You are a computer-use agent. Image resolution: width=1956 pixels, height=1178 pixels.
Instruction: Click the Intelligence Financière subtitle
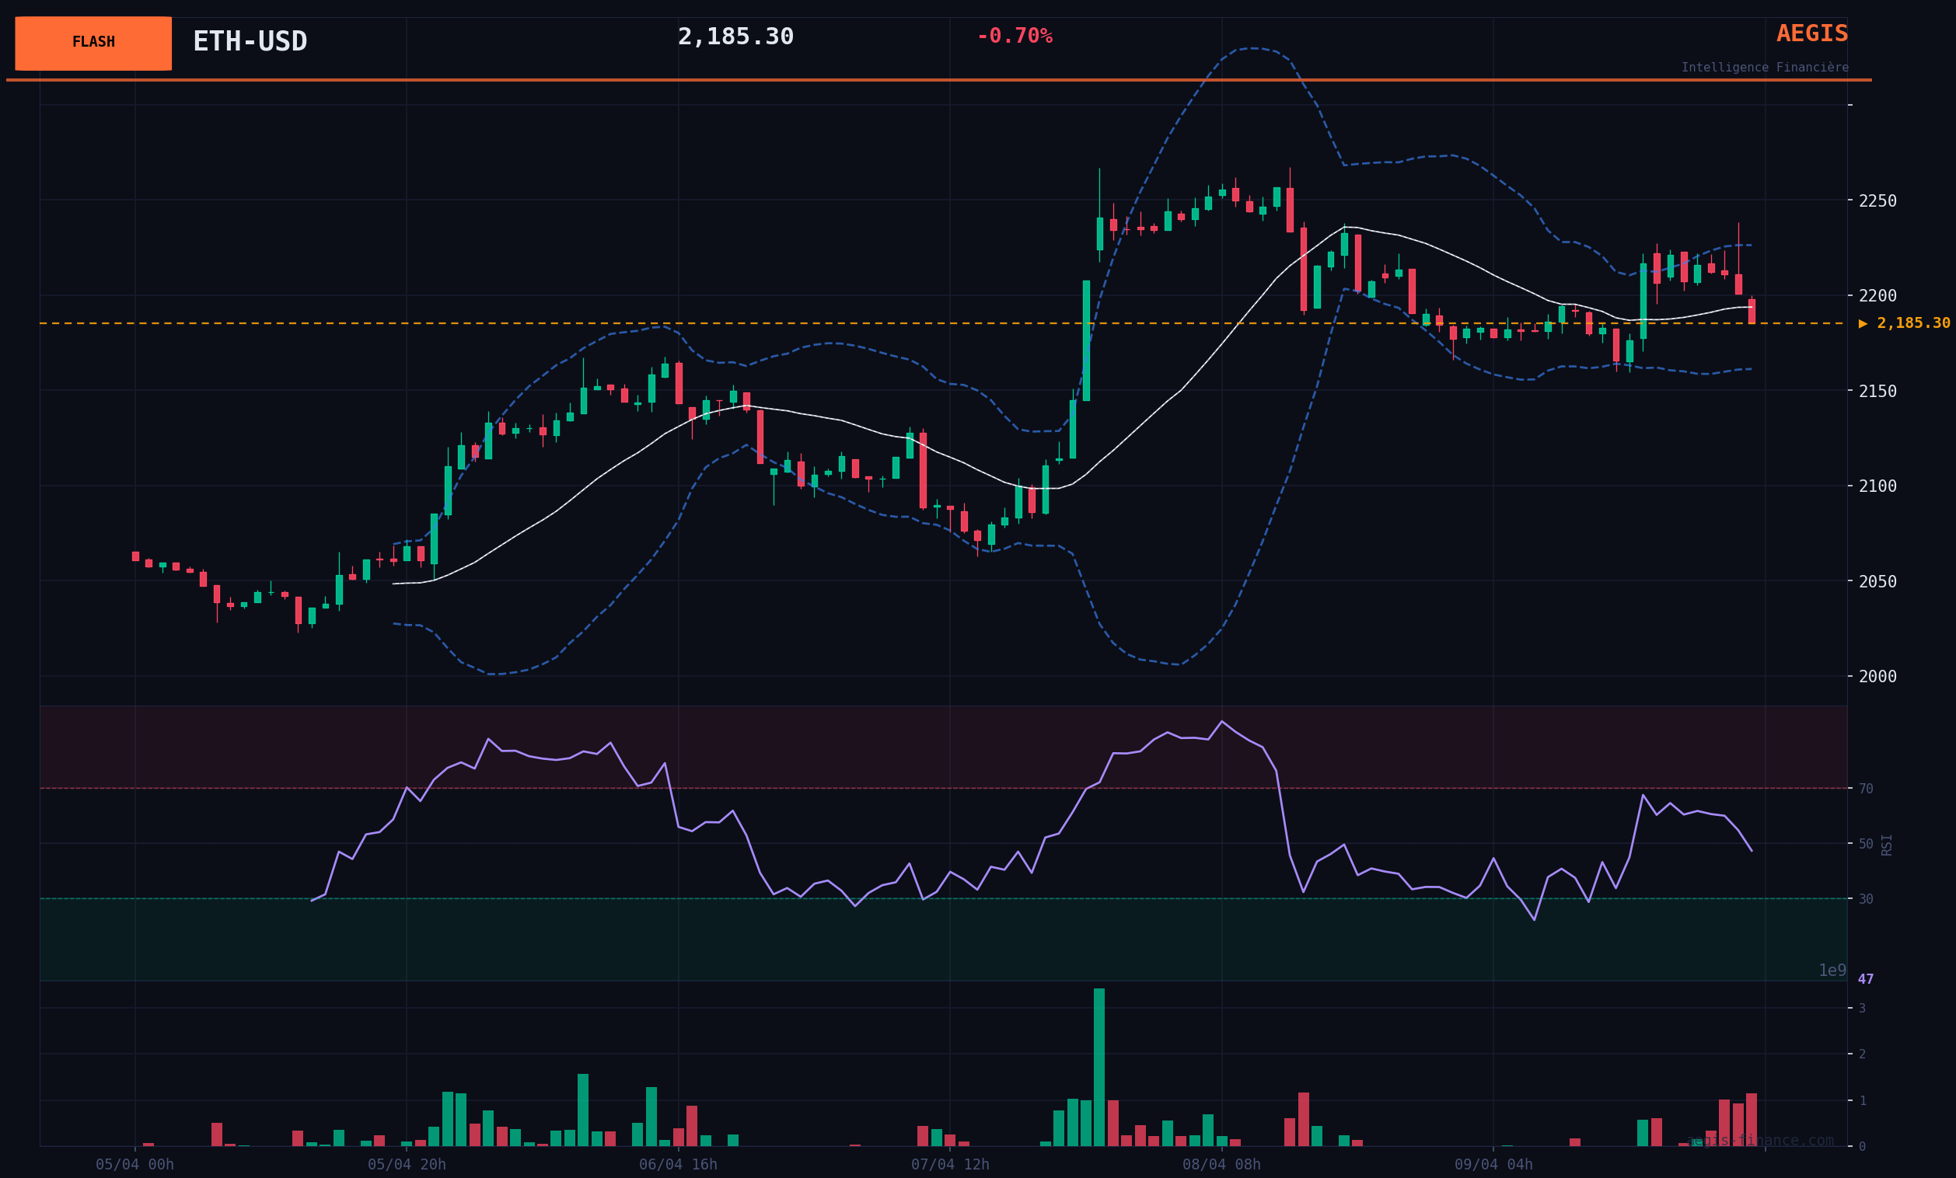1764,68
